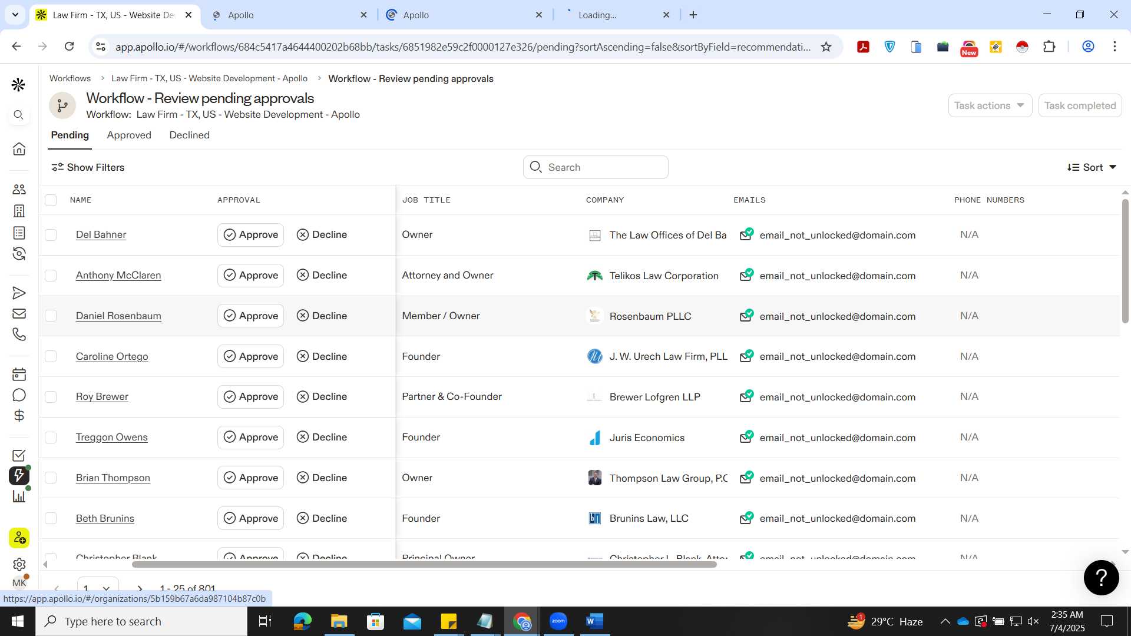Image resolution: width=1131 pixels, height=636 pixels.
Task: Open the browser Extensions puzzle icon
Action: pyautogui.click(x=1049, y=47)
